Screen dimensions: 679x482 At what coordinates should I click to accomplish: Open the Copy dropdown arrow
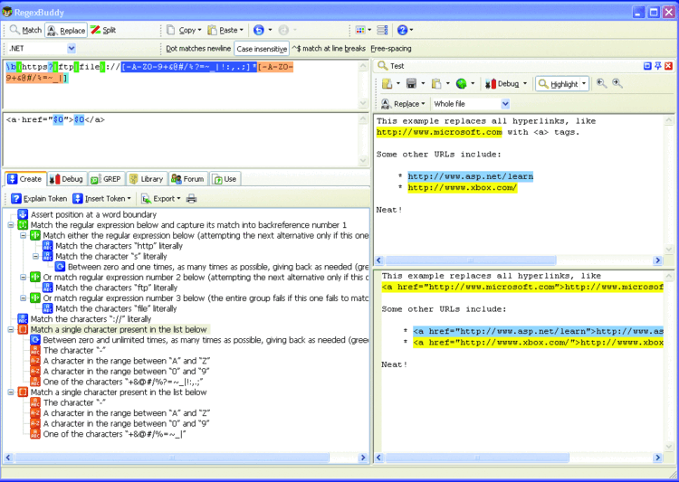point(200,30)
